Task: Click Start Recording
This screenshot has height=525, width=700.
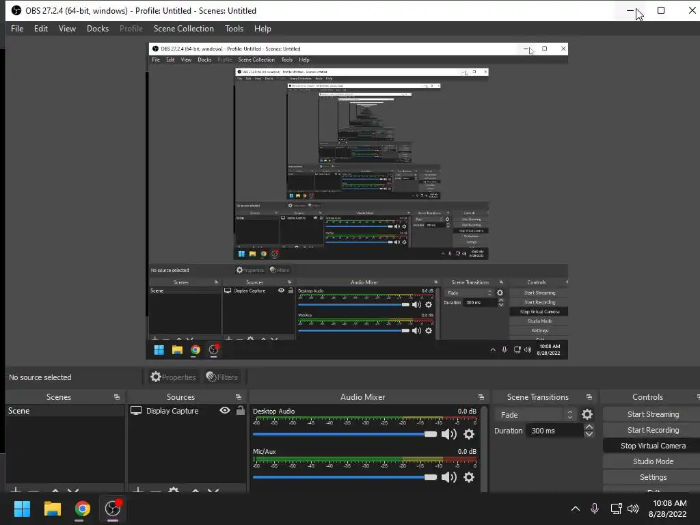Action: 653,430
